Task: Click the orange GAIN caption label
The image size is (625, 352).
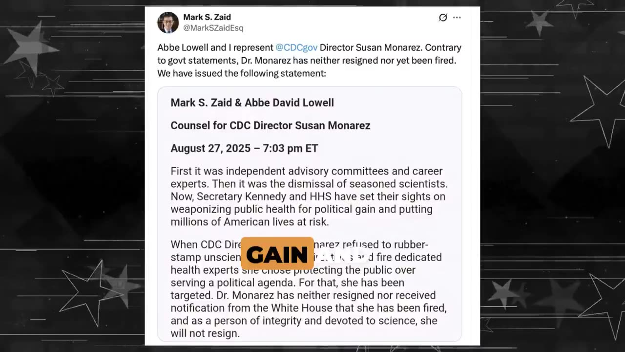Action: 277,254
